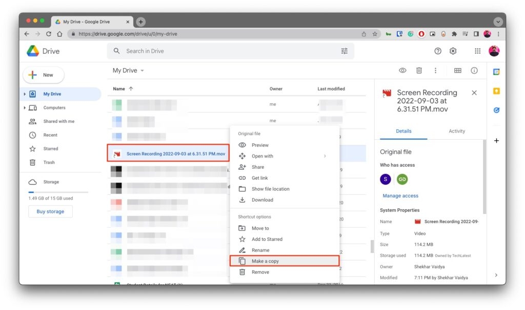Click the preview eye icon in toolbar
This screenshot has height=310, width=525.
point(402,71)
